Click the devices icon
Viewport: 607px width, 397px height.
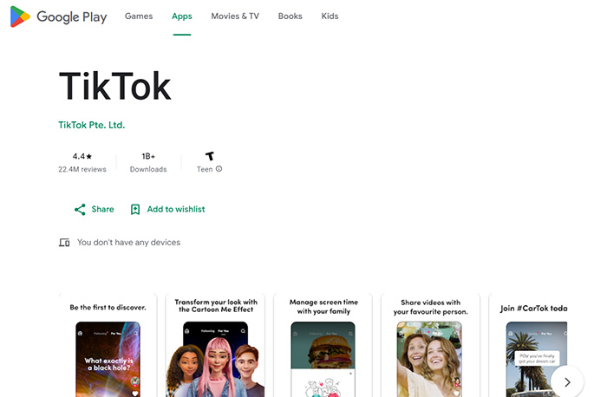(x=64, y=243)
